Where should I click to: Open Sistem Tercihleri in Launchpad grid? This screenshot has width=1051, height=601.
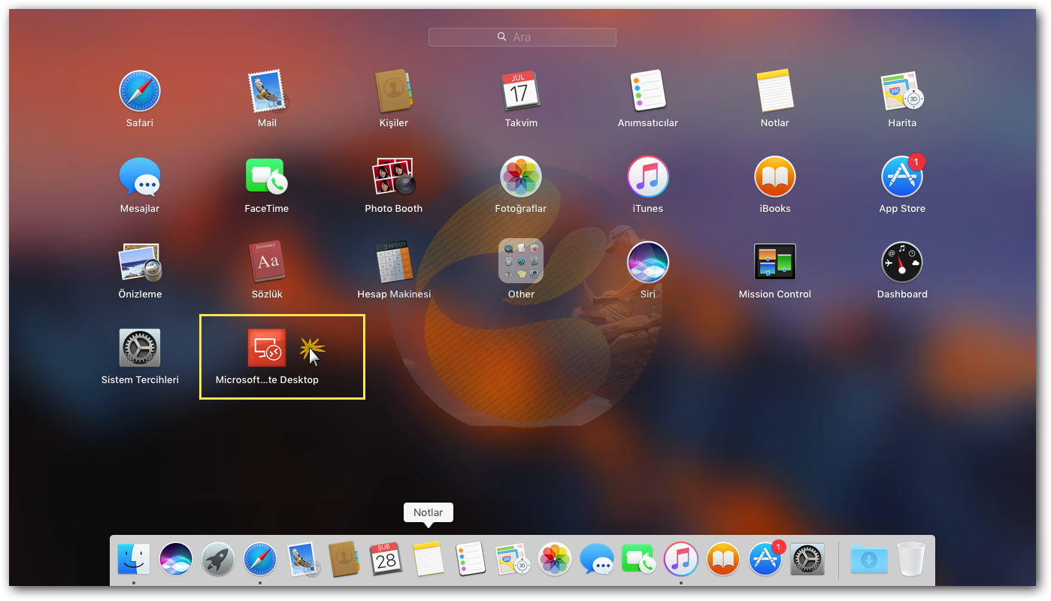coord(140,349)
